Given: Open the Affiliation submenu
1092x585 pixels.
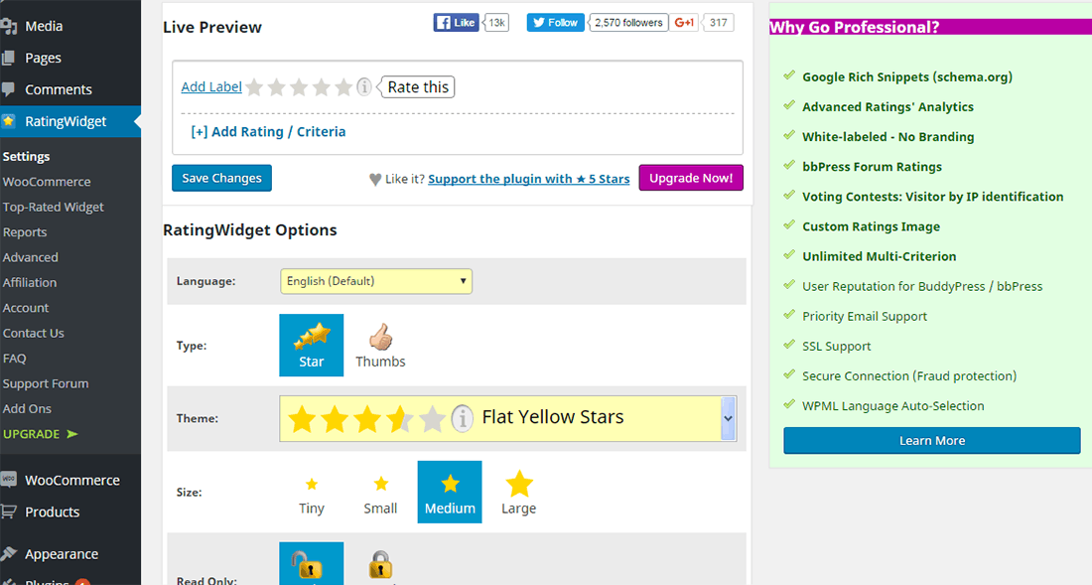Looking at the screenshot, I should [30, 282].
